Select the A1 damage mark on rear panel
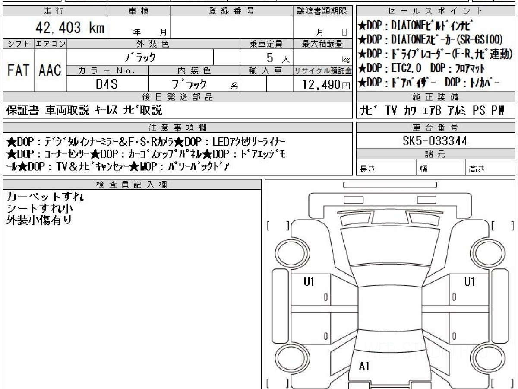518x389 pixels. coord(364,367)
